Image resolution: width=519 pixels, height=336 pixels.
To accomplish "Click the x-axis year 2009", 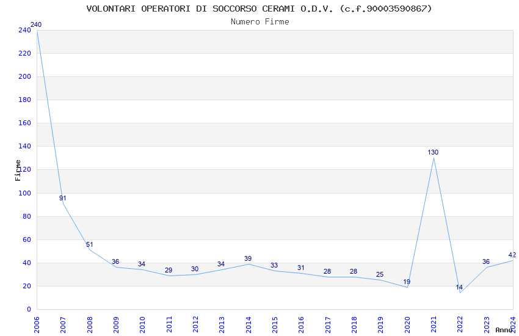I will coord(116,324).
